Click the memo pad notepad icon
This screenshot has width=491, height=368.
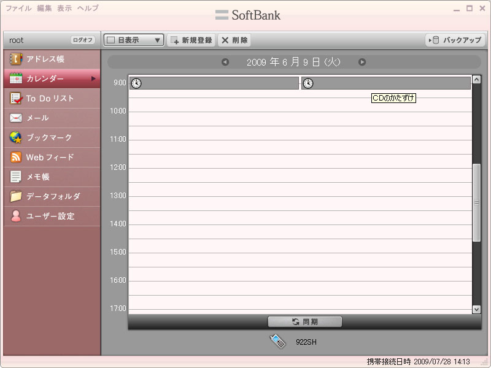pyautogui.click(x=16, y=177)
